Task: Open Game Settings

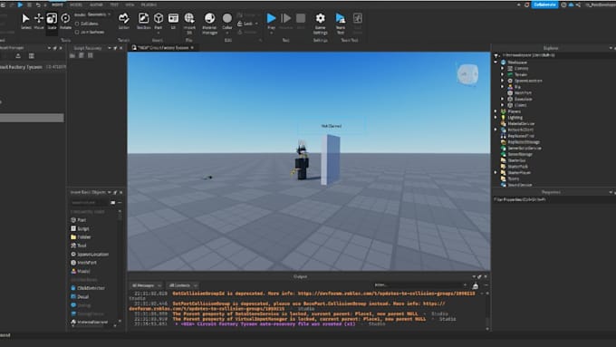Action: click(320, 24)
